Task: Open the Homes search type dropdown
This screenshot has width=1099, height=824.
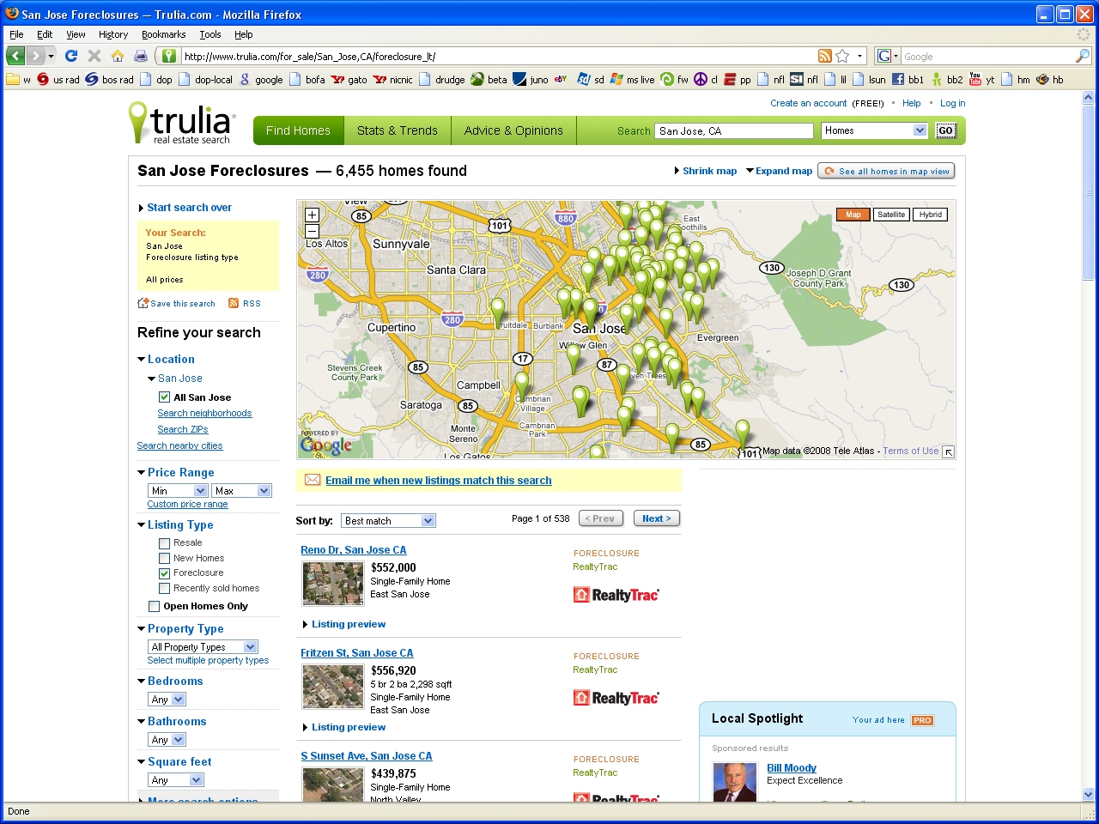Action: point(874,130)
